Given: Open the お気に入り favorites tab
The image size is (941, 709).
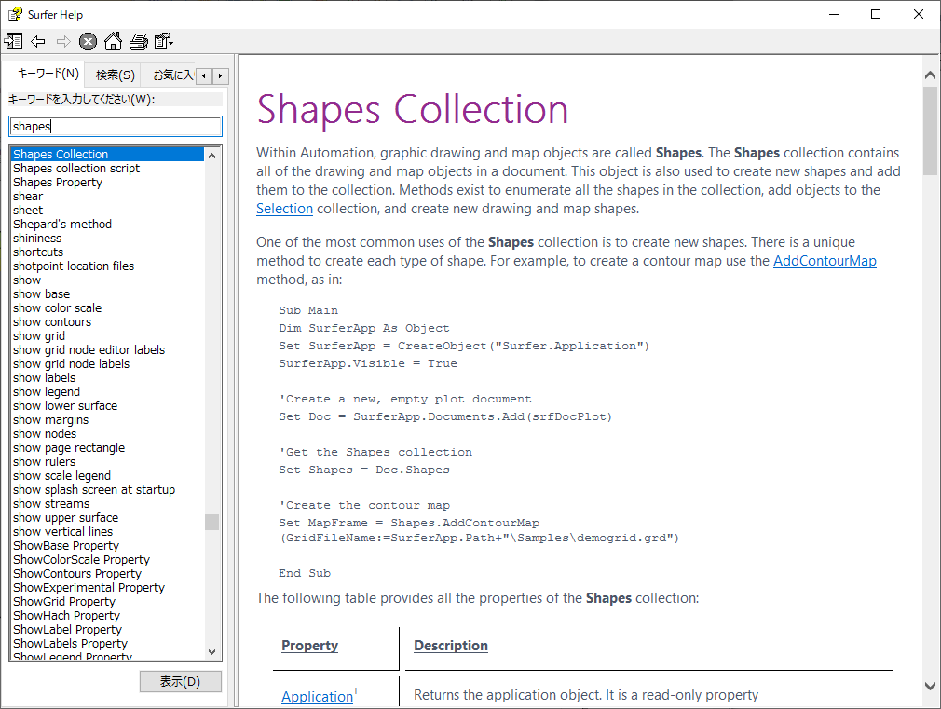Looking at the screenshot, I should click(172, 75).
